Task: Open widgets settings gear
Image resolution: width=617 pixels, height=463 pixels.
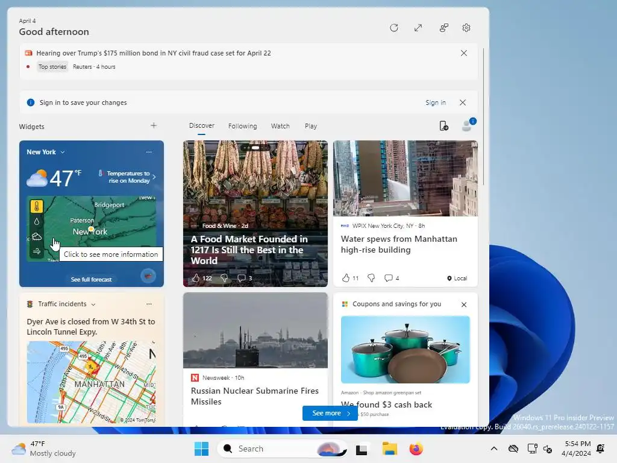Action: tap(466, 28)
